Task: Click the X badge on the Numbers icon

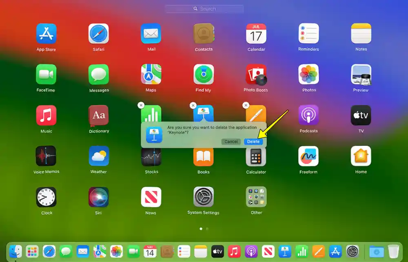Action: pos(141,105)
